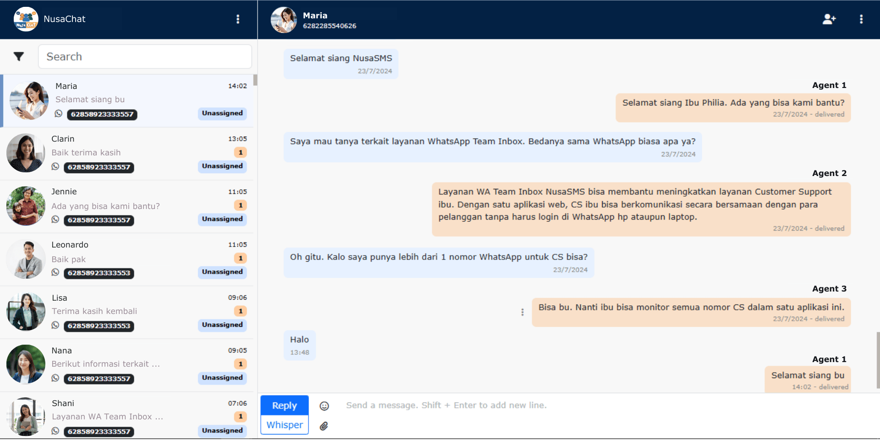880x440 pixels.
Task: Click number tag 62858923333553 under Leonardo
Action: point(99,273)
